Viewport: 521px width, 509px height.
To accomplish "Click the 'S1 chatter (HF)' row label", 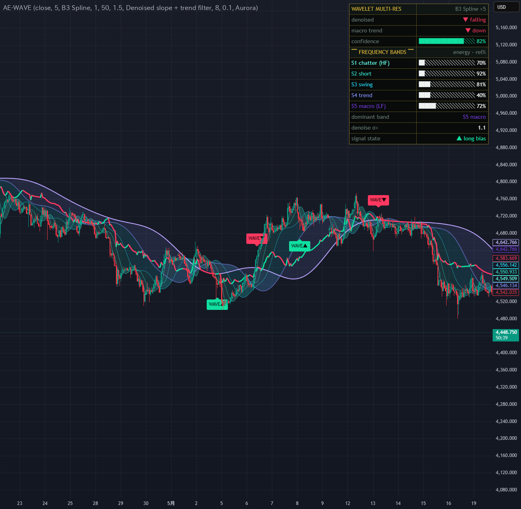I will click(x=370, y=63).
